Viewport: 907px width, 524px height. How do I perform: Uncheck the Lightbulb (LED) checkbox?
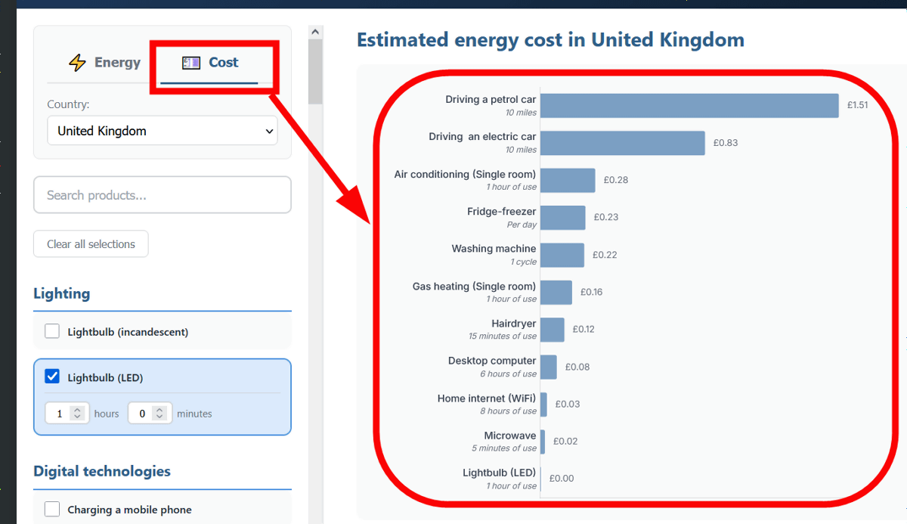[x=52, y=377]
